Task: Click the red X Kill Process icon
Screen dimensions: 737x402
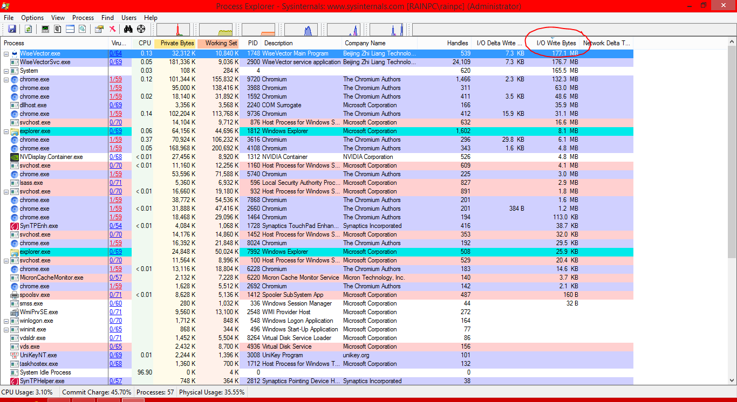Action: coord(112,29)
